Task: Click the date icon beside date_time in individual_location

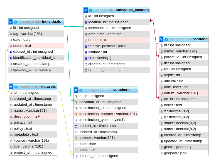Action: point(86,34)
